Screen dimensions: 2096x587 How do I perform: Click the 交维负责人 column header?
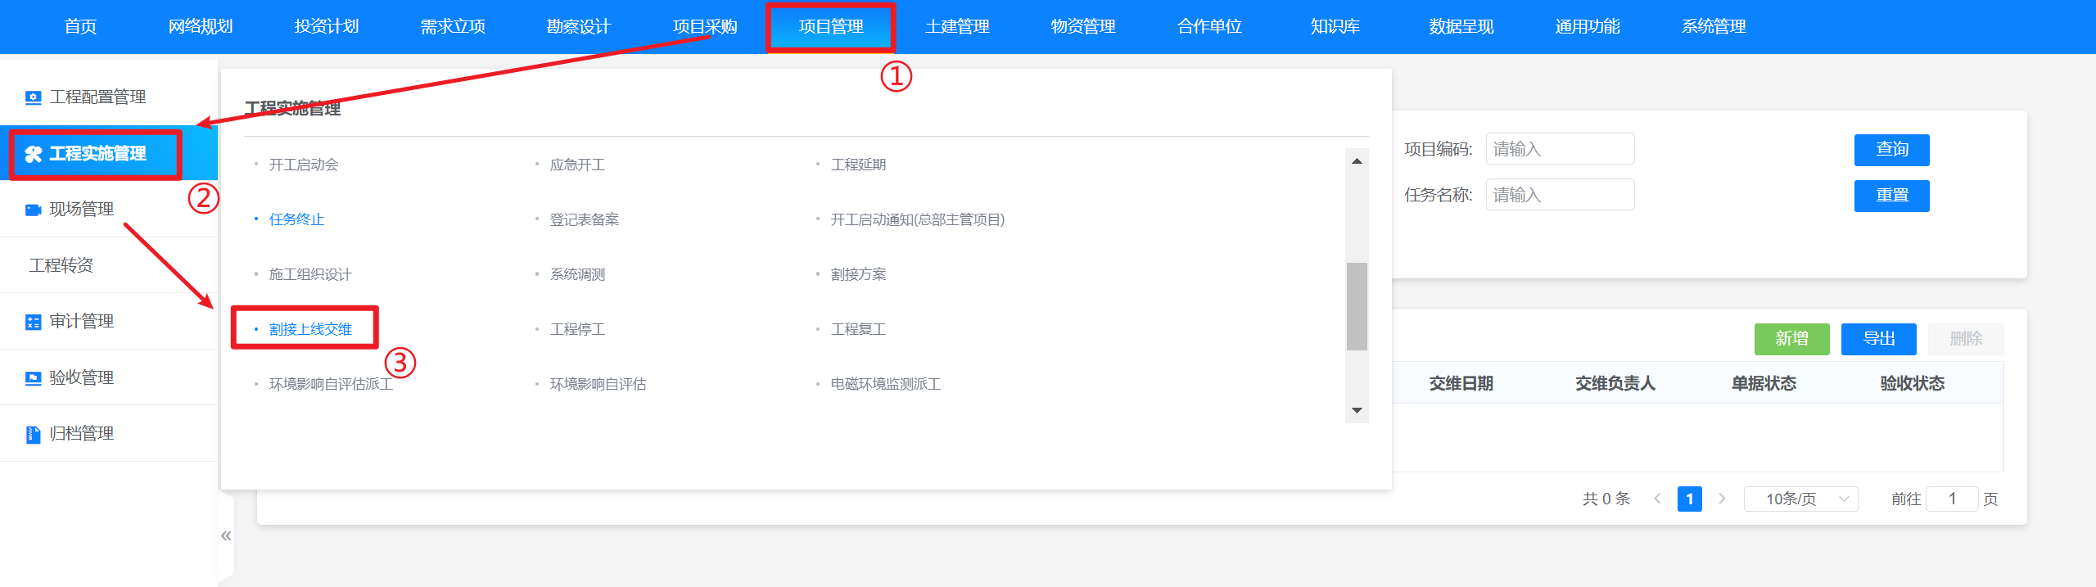pos(1615,383)
